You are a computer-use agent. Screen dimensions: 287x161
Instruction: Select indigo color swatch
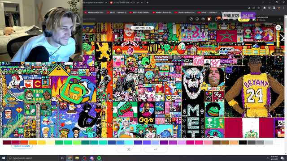click(x=138, y=142)
